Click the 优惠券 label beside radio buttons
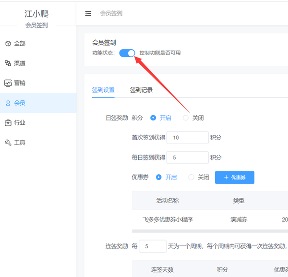The width and height of the screenshot is (288, 277). [140, 177]
